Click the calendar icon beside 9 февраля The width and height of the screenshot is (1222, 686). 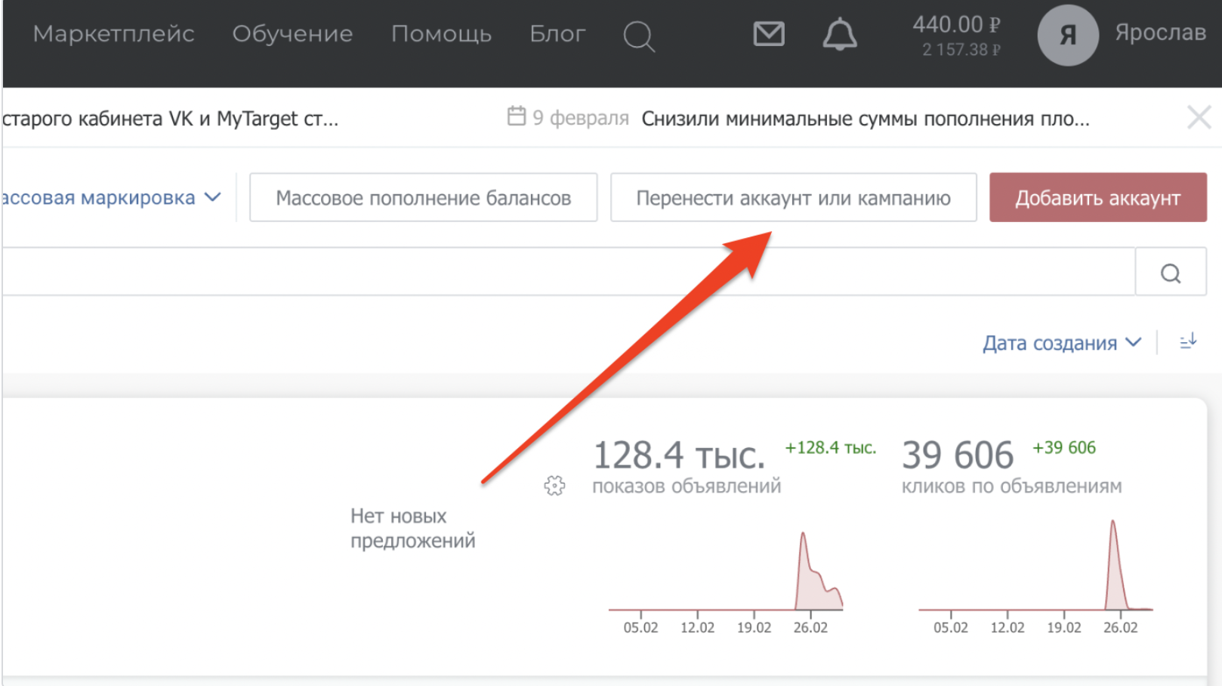pos(517,117)
